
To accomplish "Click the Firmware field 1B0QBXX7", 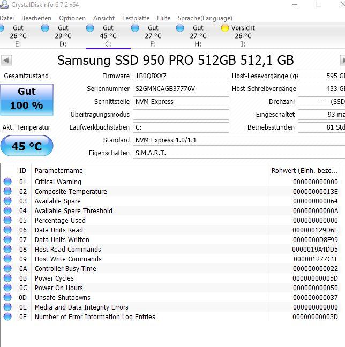I will (x=181, y=76).
